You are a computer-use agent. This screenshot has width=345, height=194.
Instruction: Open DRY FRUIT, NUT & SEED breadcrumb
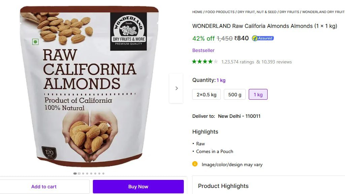coord(257,12)
